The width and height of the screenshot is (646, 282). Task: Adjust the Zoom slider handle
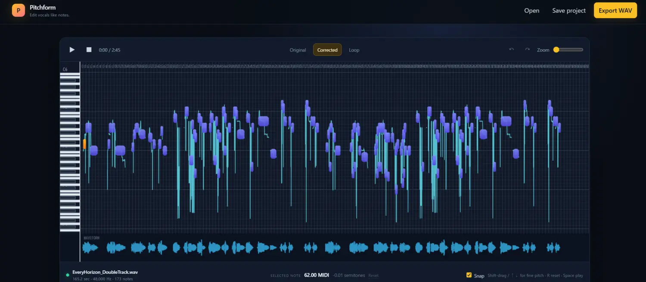556,50
